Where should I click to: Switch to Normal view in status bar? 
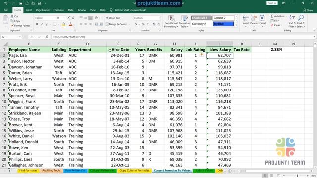265,176
